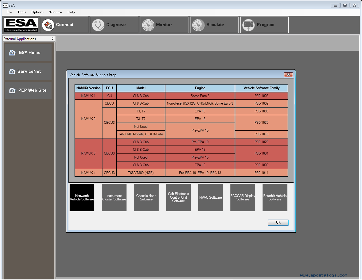Open the Options menu

(x=37, y=12)
